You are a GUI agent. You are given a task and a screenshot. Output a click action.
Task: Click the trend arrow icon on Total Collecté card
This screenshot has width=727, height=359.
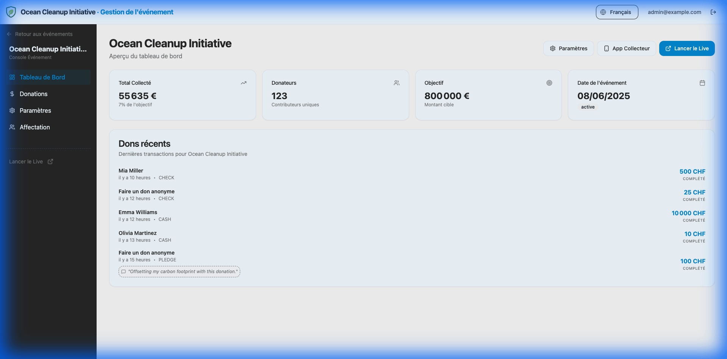click(x=244, y=82)
